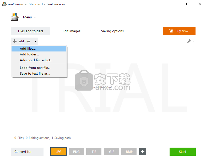Close the reaConverter window

[x=200, y=4]
